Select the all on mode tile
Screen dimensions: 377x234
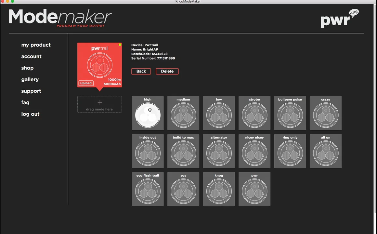pos(326,151)
